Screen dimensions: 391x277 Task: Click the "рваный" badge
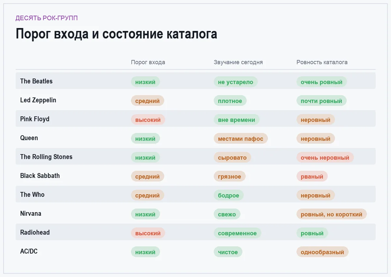pyautogui.click(x=312, y=176)
